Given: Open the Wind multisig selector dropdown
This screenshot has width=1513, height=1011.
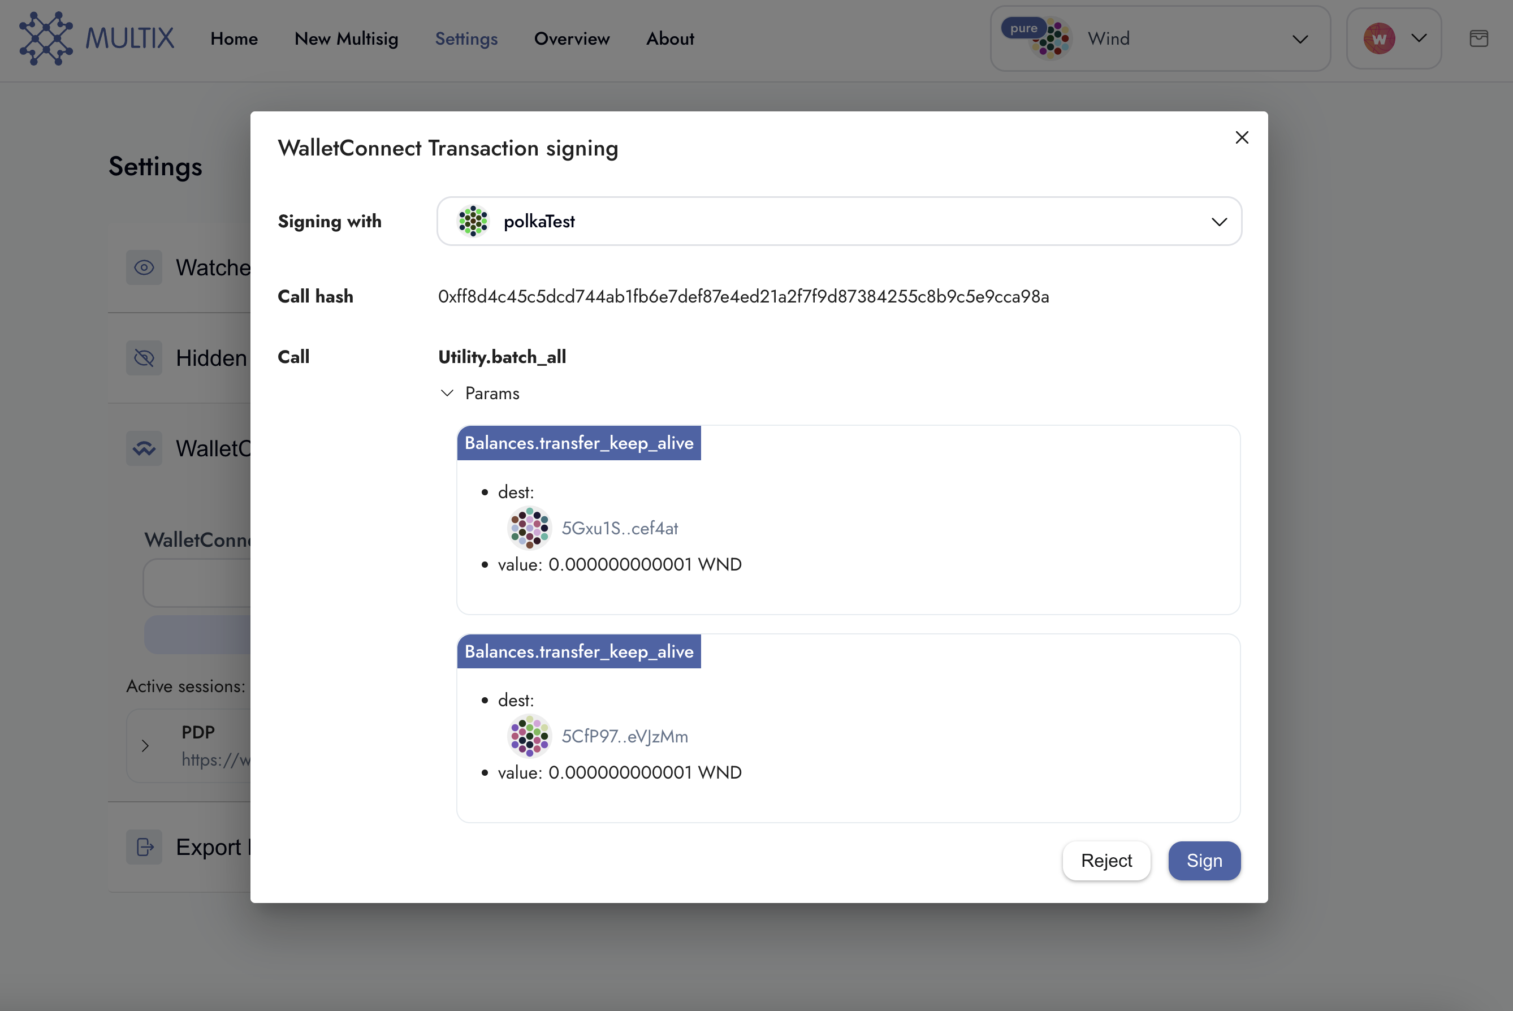Looking at the screenshot, I should 1160,38.
